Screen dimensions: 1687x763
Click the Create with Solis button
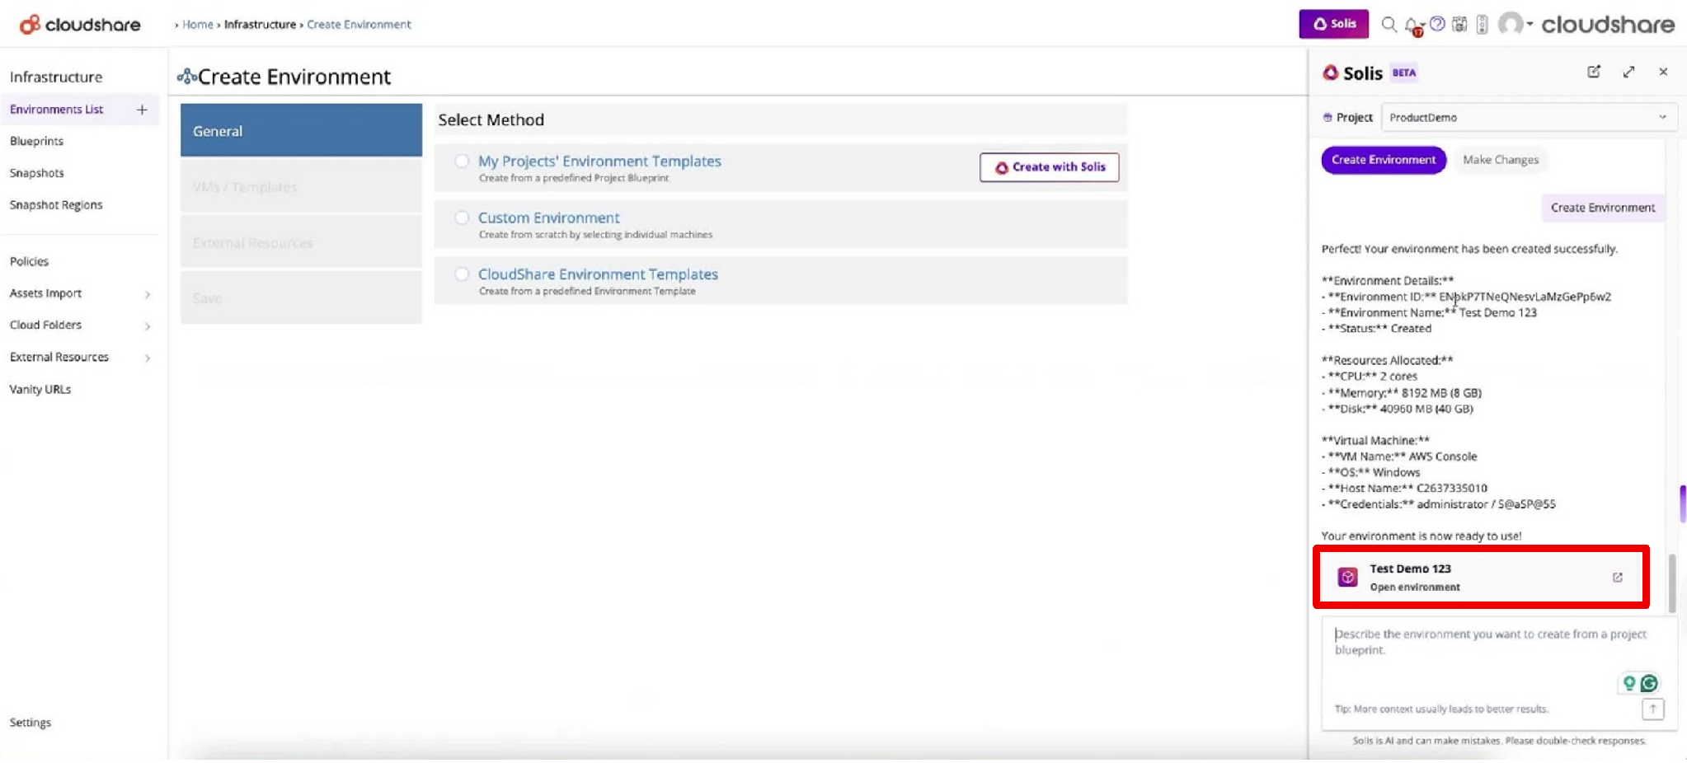coord(1049,166)
